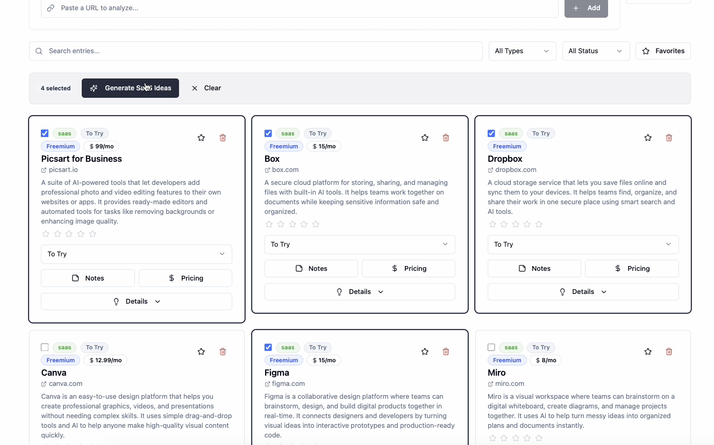
Task: Open Notes for Picsart for Business
Action: (x=88, y=278)
